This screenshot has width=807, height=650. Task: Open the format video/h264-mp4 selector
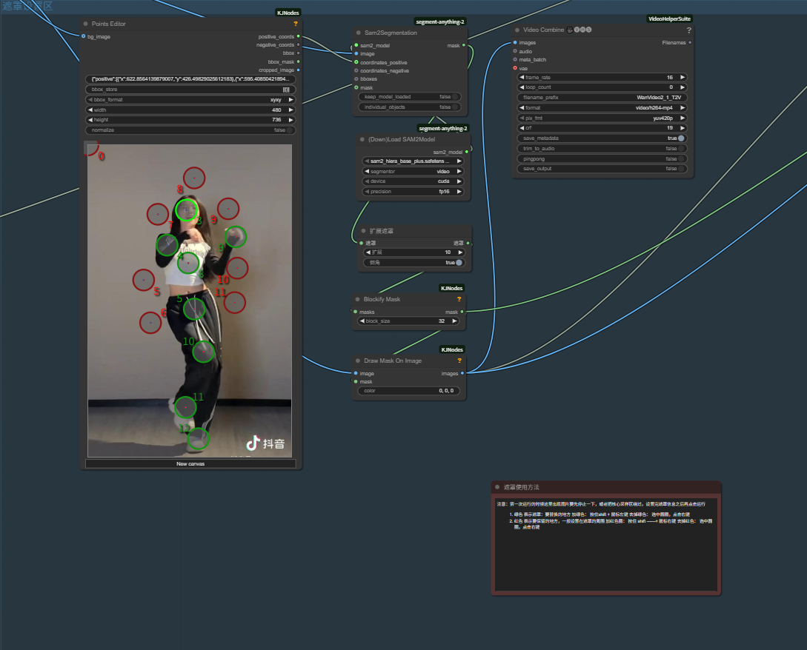point(602,108)
